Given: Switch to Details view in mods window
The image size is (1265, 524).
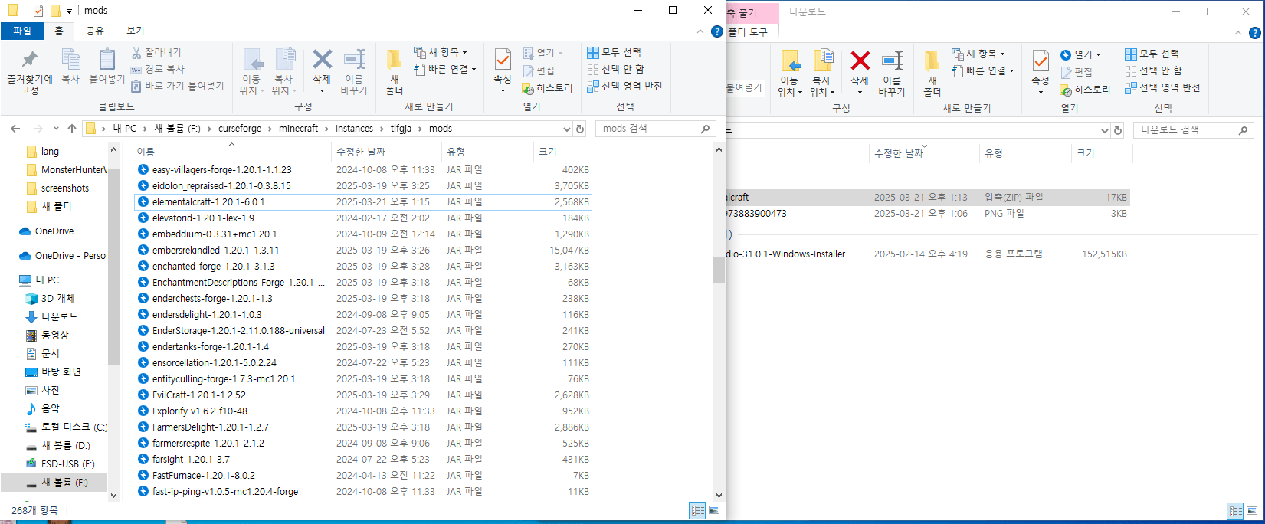Looking at the screenshot, I should [697, 510].
